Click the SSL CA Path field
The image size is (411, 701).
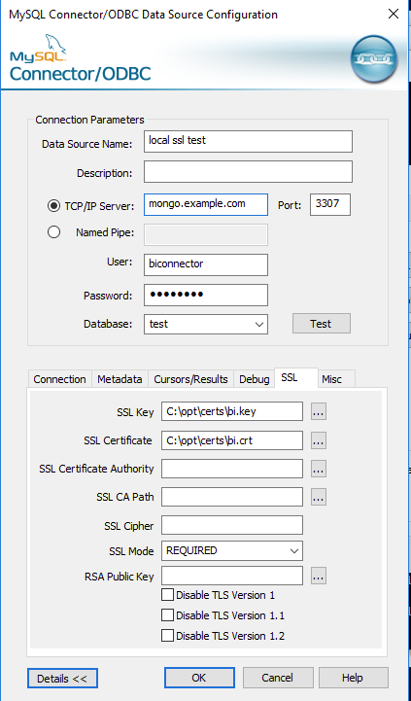click(232, 497)
